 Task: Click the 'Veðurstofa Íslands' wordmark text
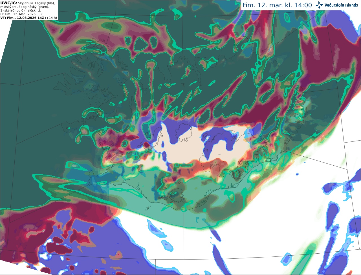pos(341,5)
